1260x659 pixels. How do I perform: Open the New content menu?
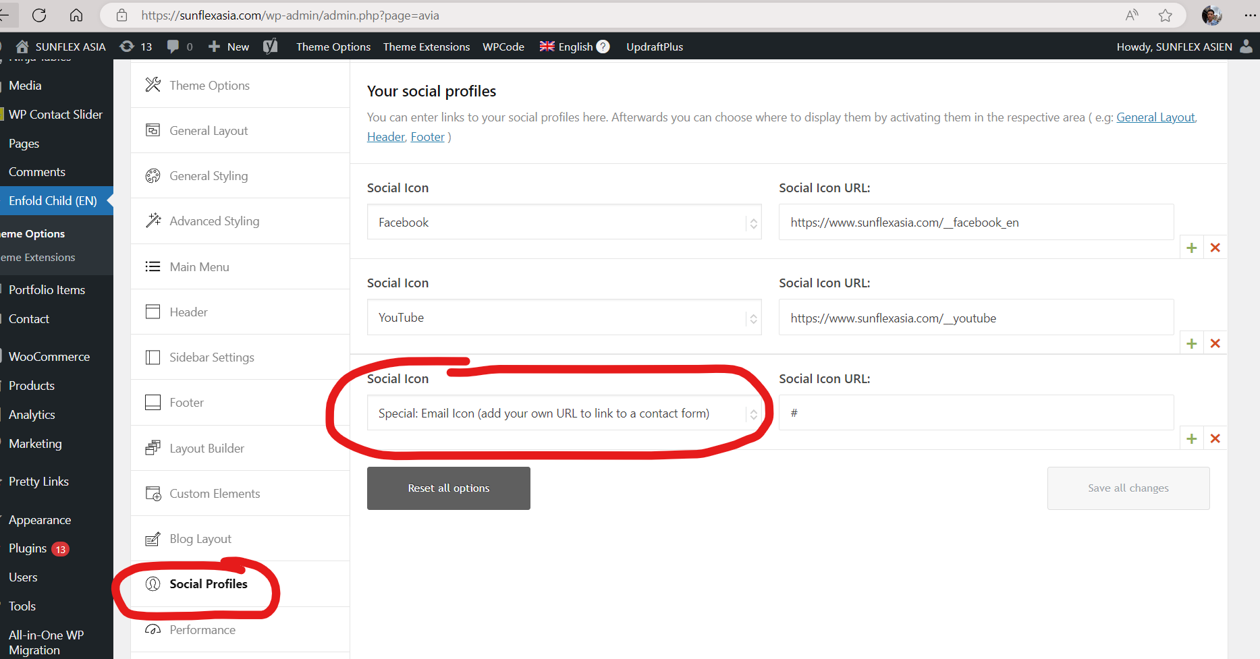point(229,47)
